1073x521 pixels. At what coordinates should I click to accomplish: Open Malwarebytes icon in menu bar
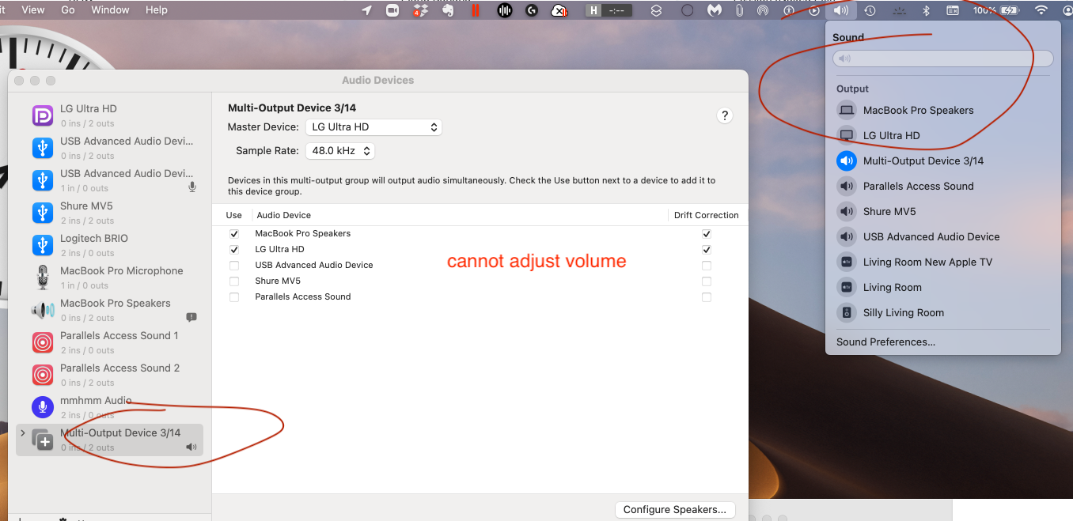pos(714,10)
